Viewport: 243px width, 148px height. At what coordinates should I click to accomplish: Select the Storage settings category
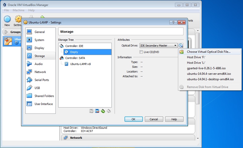click(x=40, y=56)
